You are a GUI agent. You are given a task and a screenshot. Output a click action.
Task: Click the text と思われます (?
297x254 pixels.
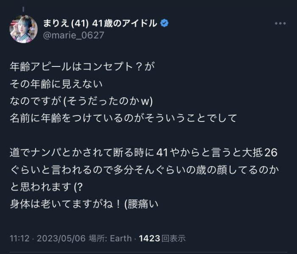point(47,186)
